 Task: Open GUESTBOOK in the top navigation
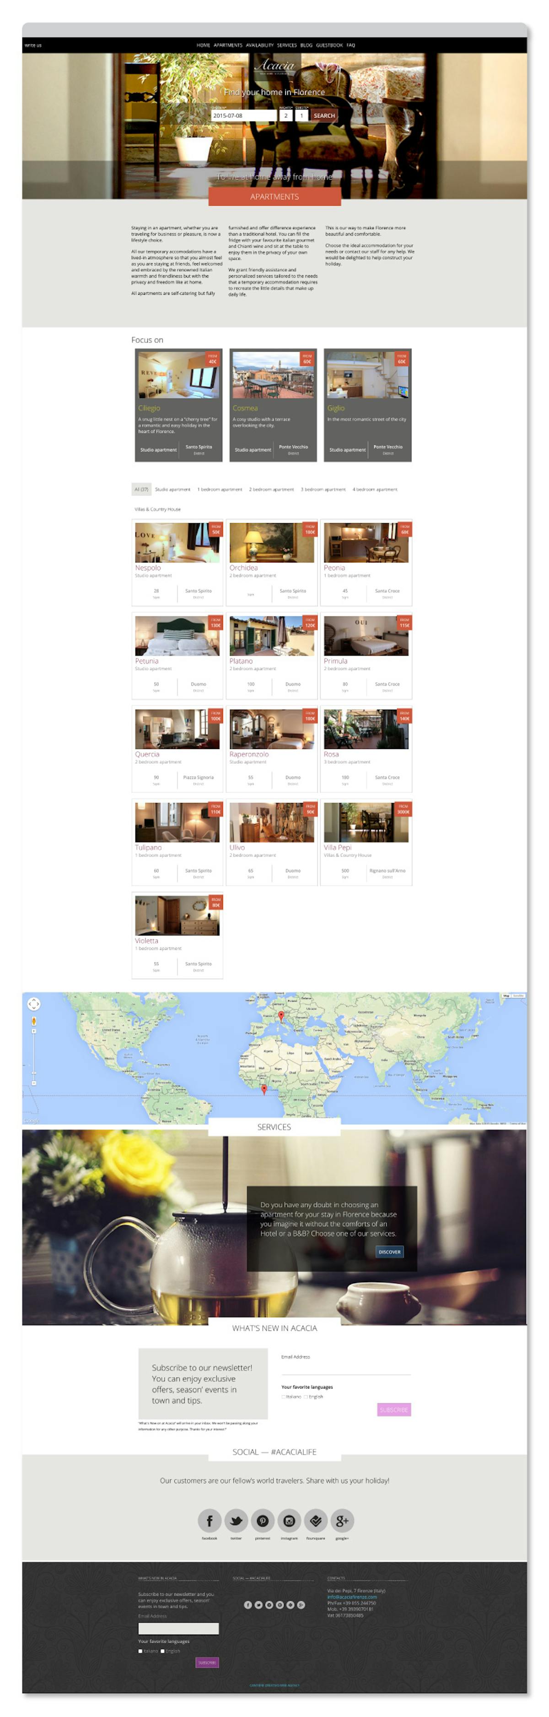[329, 45]
